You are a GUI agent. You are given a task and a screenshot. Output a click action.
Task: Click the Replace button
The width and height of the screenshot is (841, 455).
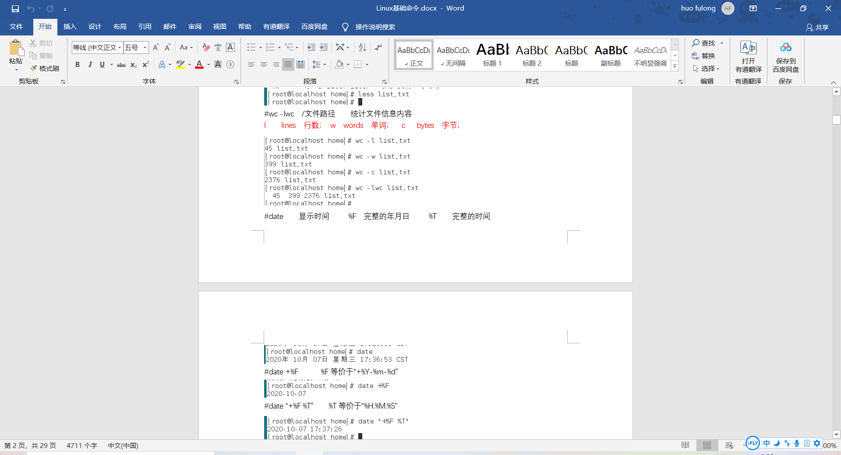(703, 56)
